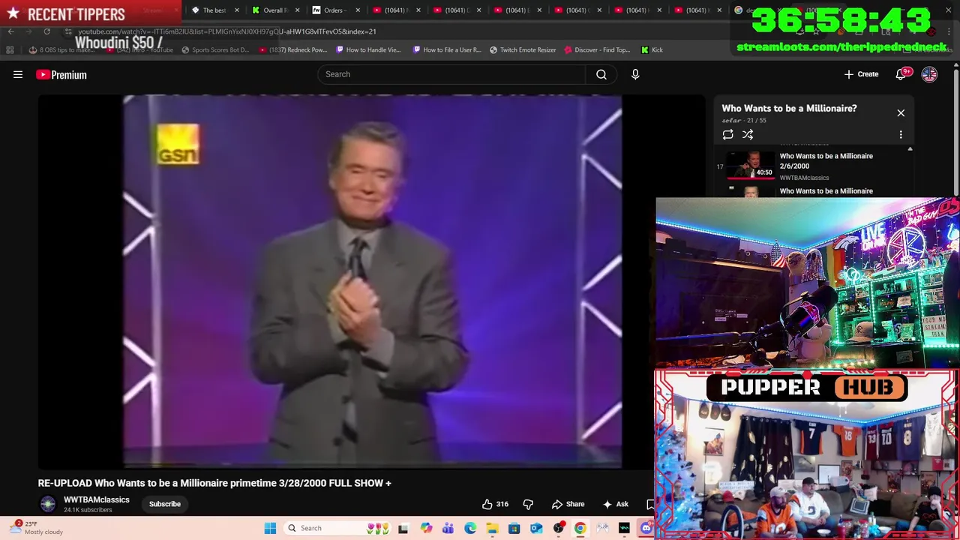The height and width of the screenshot is (540, 960).
Task: Open 'Discover - Find Top...' bookmark
Action: click(x=597, y=49)
